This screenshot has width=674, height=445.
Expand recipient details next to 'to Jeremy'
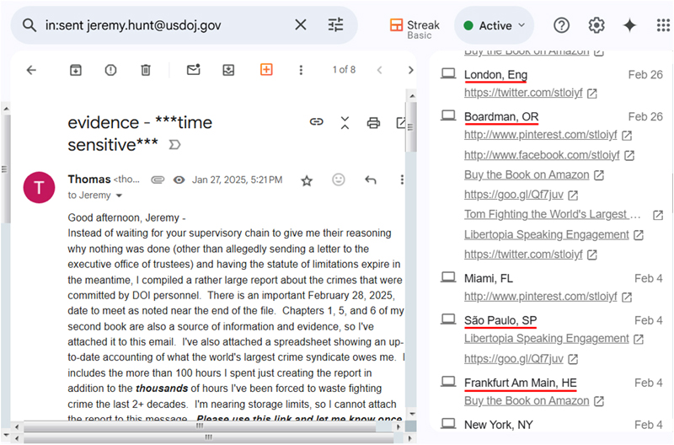(119, 196)
